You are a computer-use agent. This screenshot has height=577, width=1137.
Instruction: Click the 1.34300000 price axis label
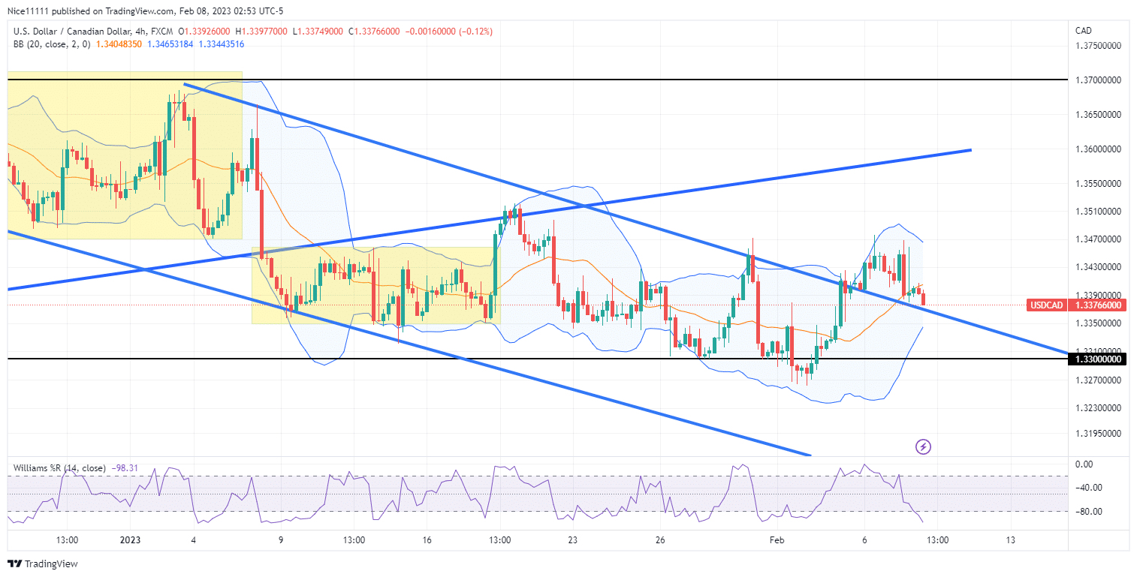(x=1098, y=267)
